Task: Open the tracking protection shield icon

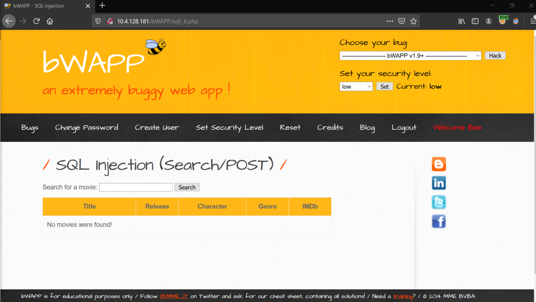Action: tap(98, 21)
